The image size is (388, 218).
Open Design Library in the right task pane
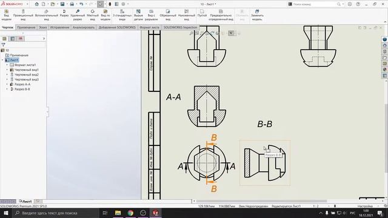(384, 51)
